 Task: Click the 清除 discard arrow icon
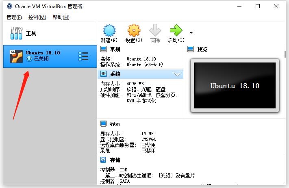[x=155, y=30]
